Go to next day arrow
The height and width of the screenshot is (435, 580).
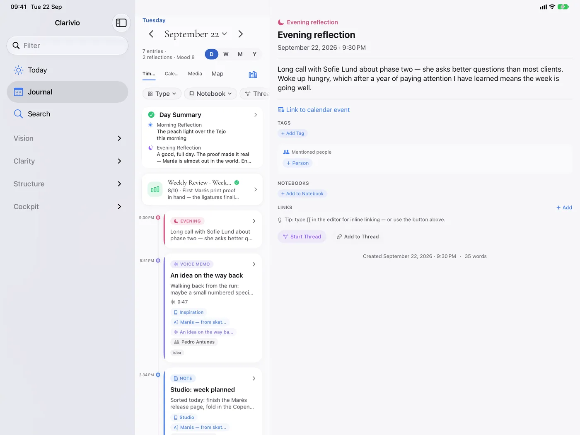tap(240, 34)
